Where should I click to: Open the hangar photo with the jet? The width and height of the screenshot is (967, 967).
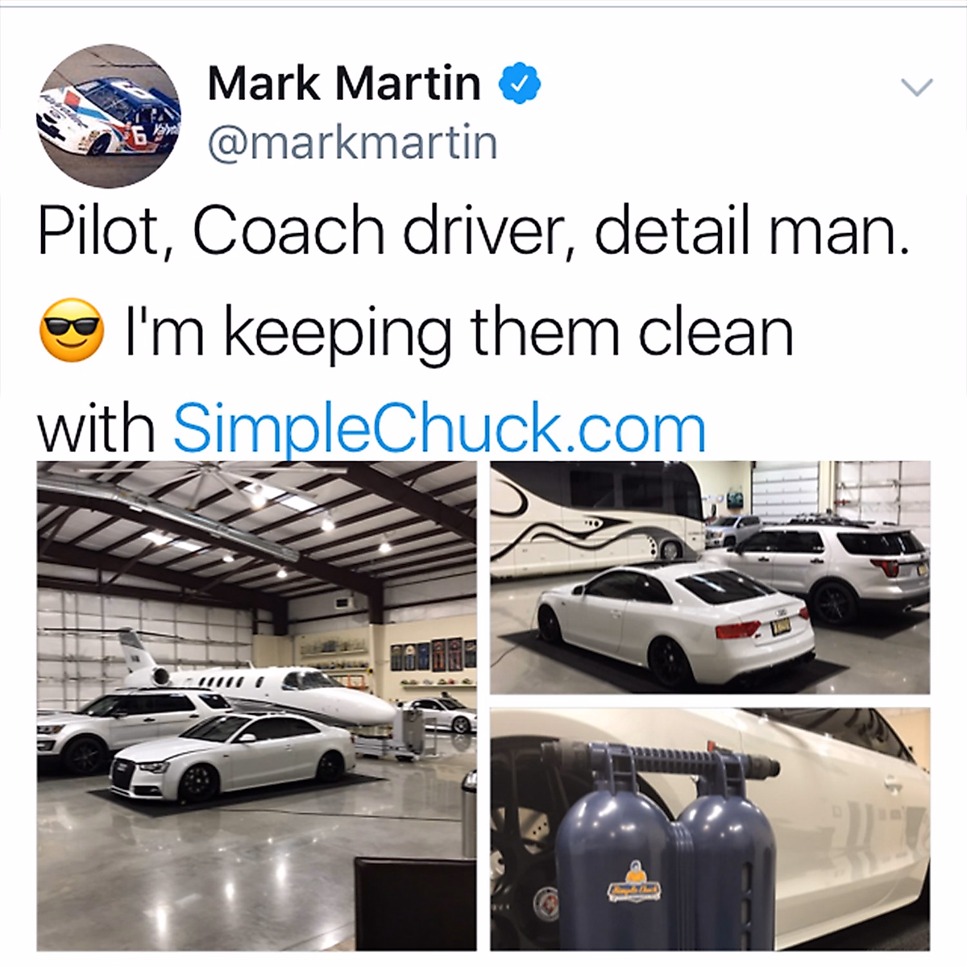tap(256, 705)
